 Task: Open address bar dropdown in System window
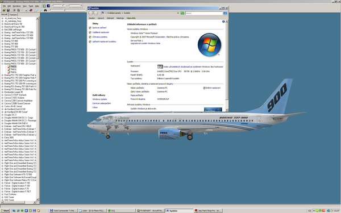click(178, 13)
